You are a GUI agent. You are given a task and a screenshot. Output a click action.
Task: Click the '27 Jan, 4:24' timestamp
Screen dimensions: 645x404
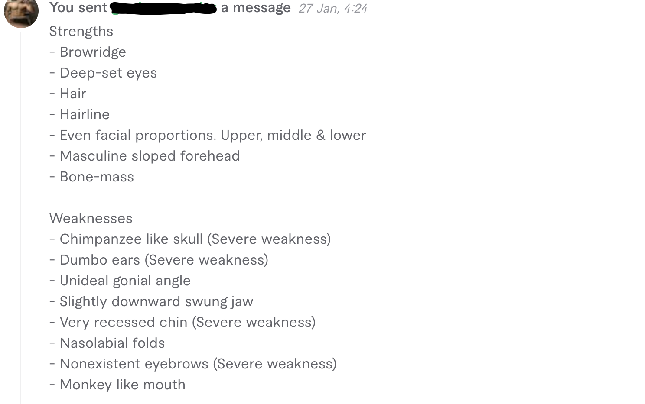pyautogui.click(x=333, y=8)
